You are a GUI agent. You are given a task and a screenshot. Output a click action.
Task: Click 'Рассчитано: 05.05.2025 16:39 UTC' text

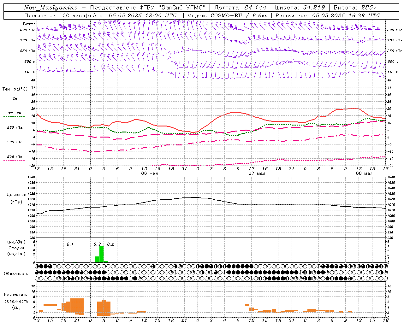(x=328, y=15)
